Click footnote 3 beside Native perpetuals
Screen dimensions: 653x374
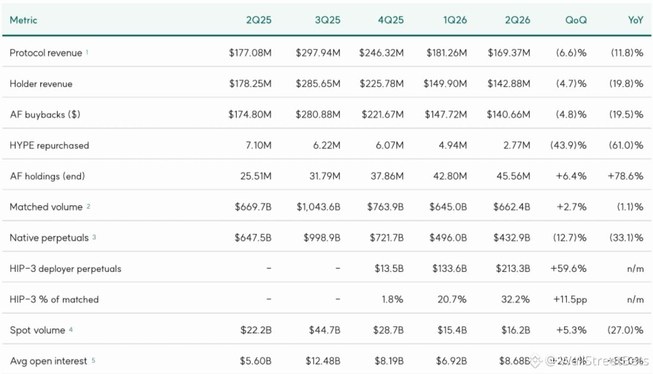tap(94, 236)
